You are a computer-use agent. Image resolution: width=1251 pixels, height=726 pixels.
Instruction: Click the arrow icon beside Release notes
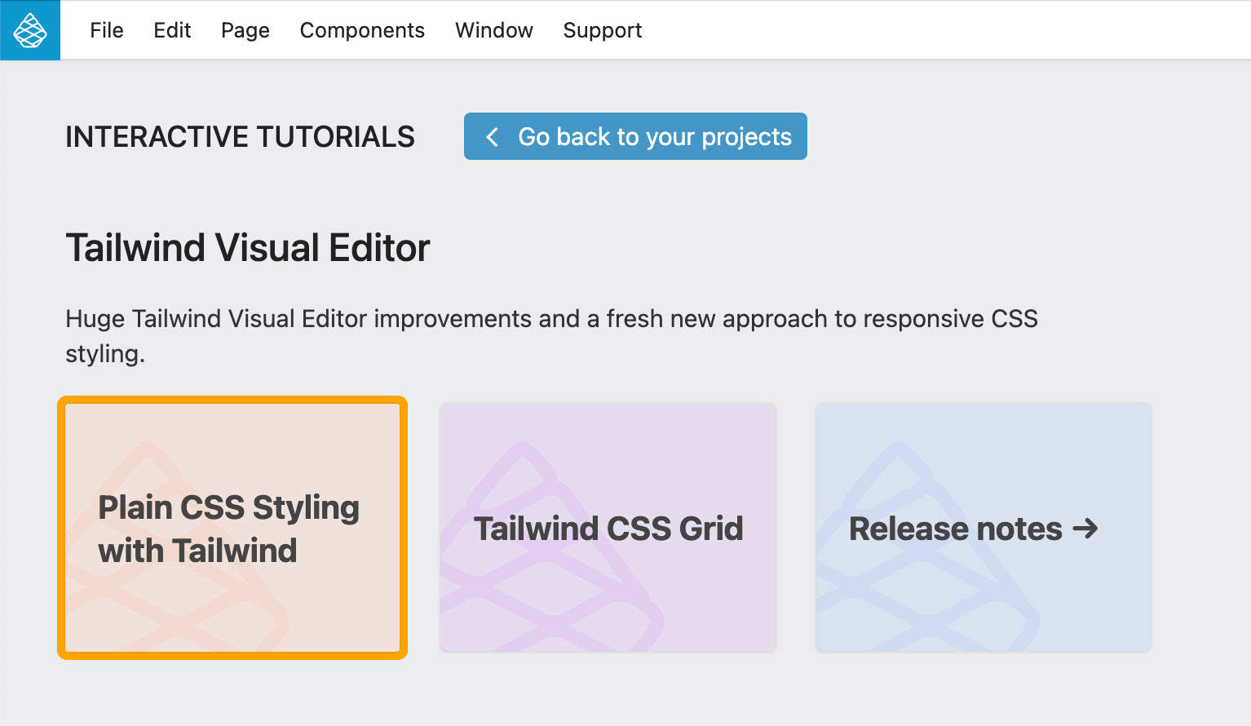tap(1085, 529)
